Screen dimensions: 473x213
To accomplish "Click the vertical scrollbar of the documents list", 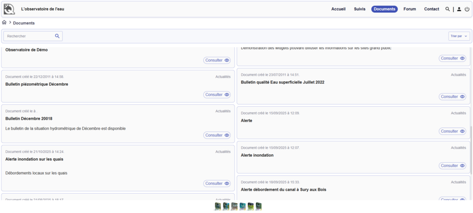I will coord(471,150).
